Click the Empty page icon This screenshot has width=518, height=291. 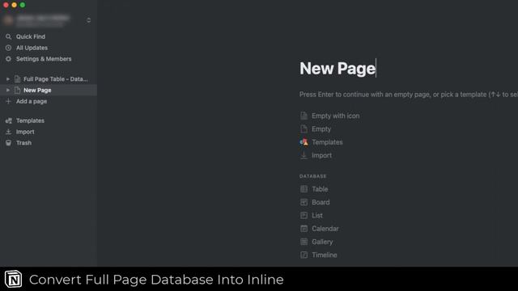pos(304,129)
